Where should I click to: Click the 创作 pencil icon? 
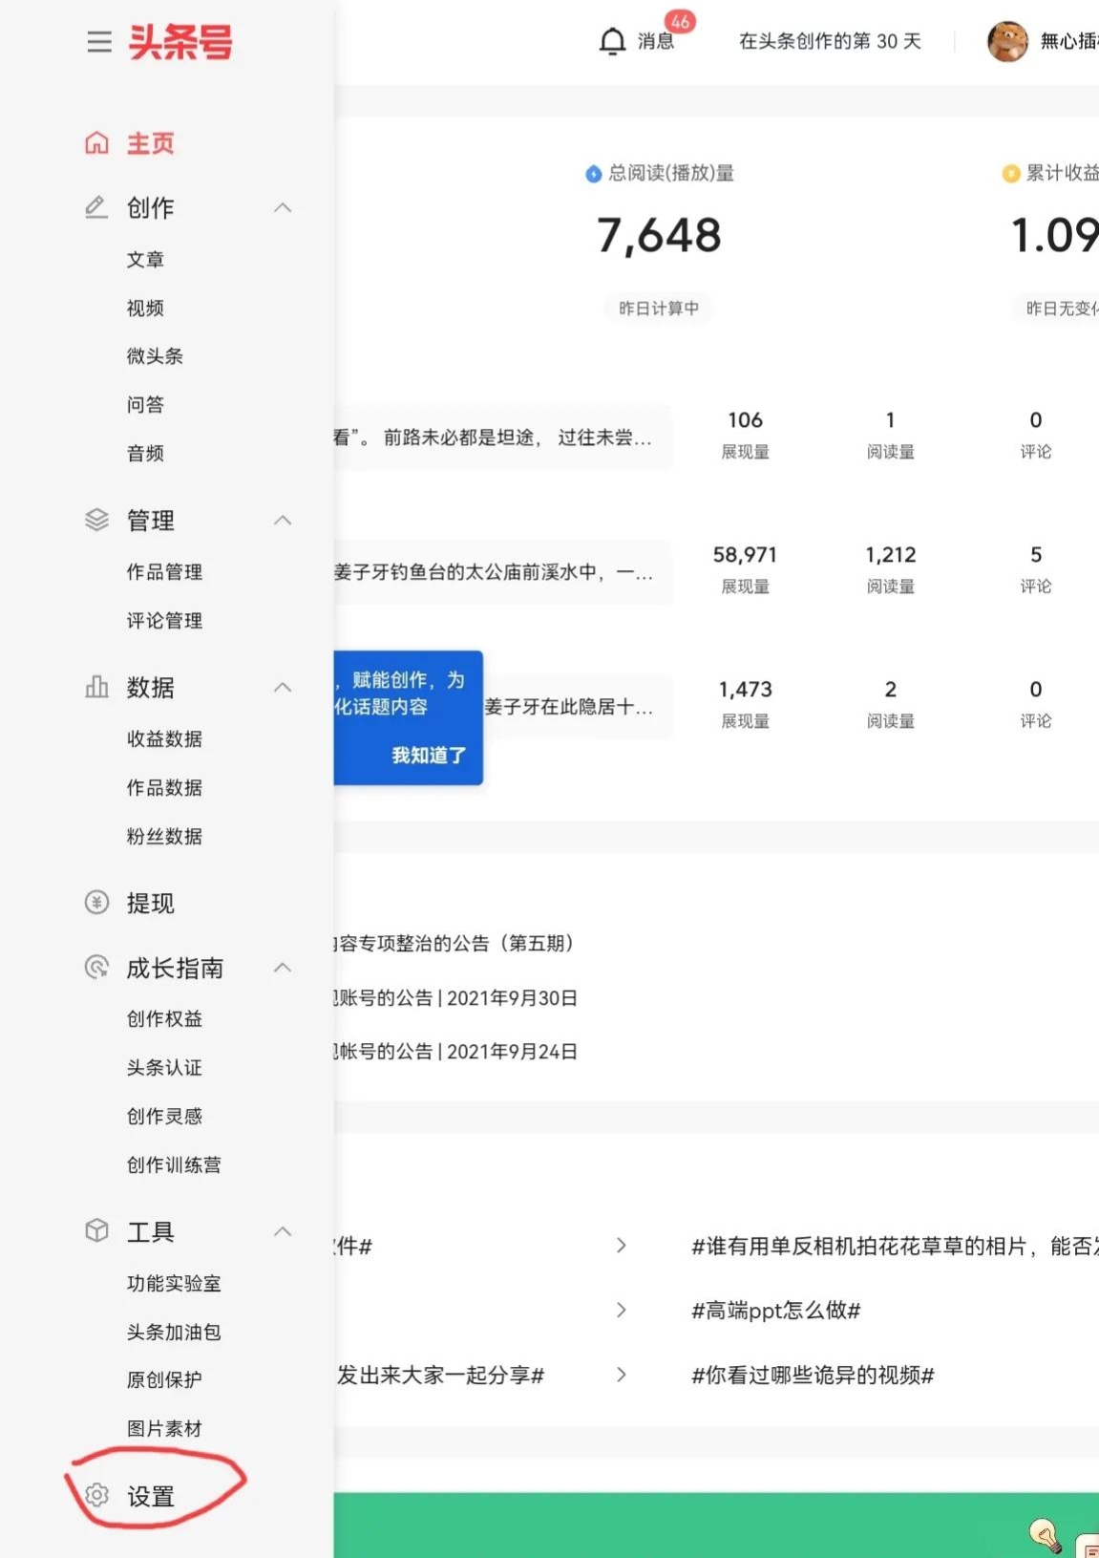click(x=96, y=207)
